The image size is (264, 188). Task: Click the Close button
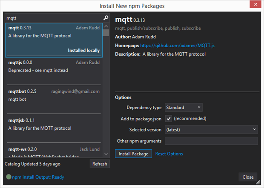[x=248, y=177]
